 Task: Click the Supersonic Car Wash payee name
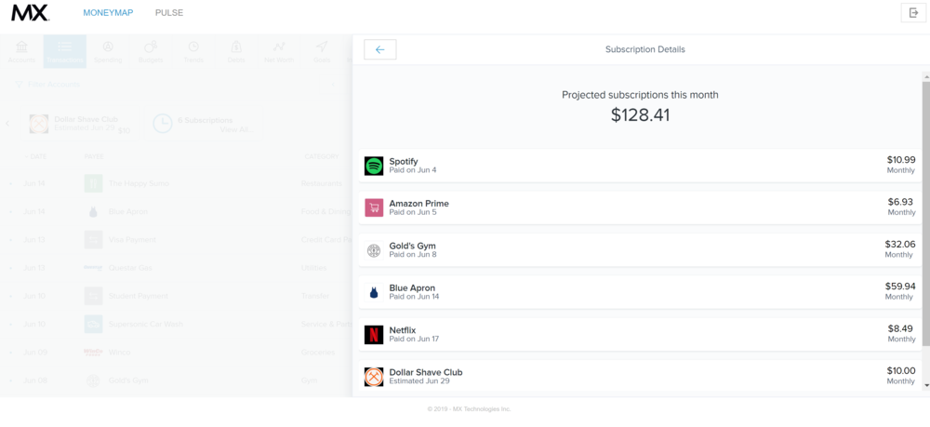145,324
